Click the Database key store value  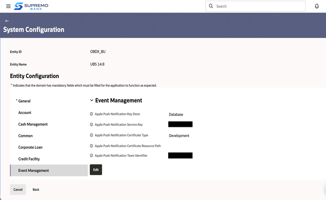pyautogui.click(x=176, y=114)
